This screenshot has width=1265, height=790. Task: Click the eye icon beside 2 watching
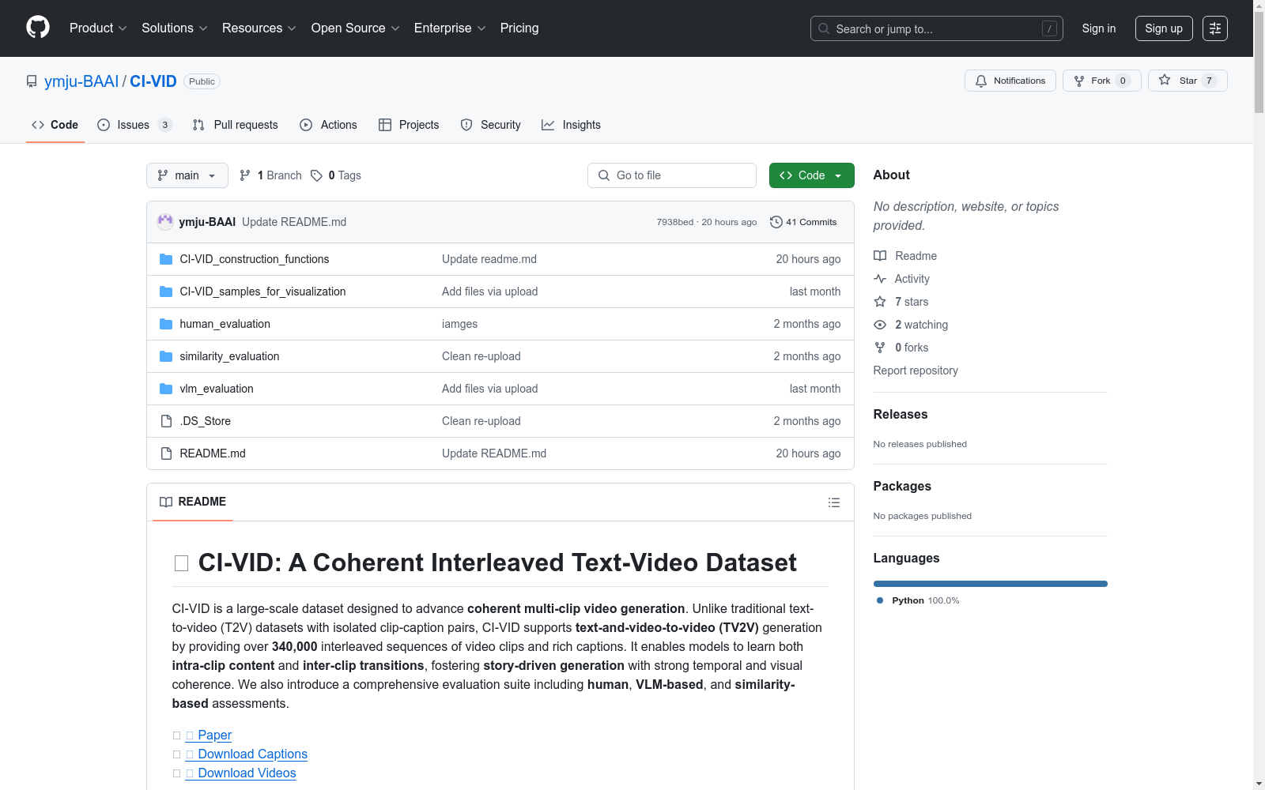click(880, 325)
